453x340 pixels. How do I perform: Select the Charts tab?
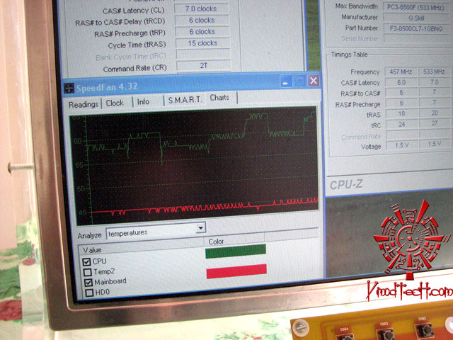tap(220, 98)
